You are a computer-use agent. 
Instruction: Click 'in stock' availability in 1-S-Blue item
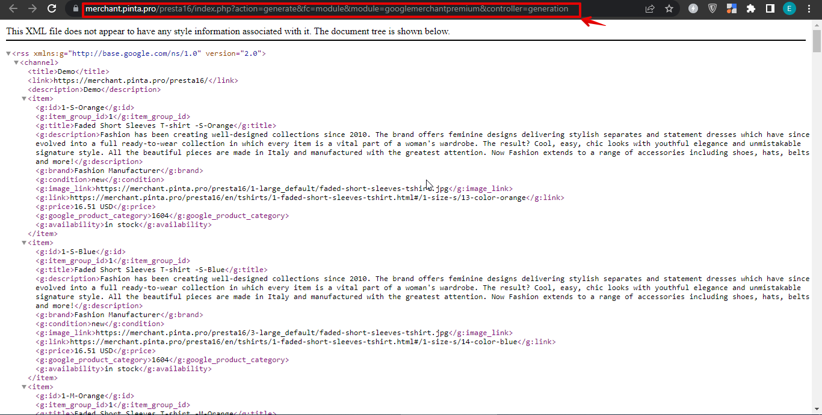click(x=123, y=369)
